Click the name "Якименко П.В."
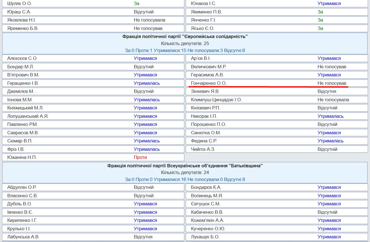 coord(206,12)
